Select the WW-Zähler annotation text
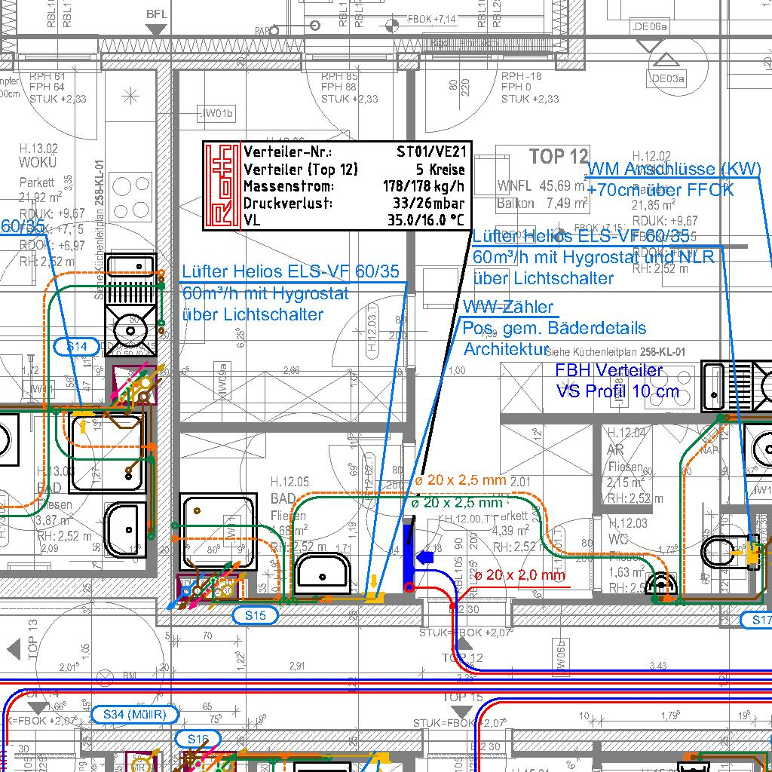 click(509, 307)
